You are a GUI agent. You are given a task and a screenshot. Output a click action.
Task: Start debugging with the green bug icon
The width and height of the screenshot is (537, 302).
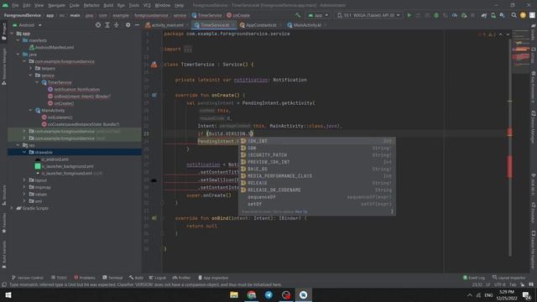(x=436, y=15)
